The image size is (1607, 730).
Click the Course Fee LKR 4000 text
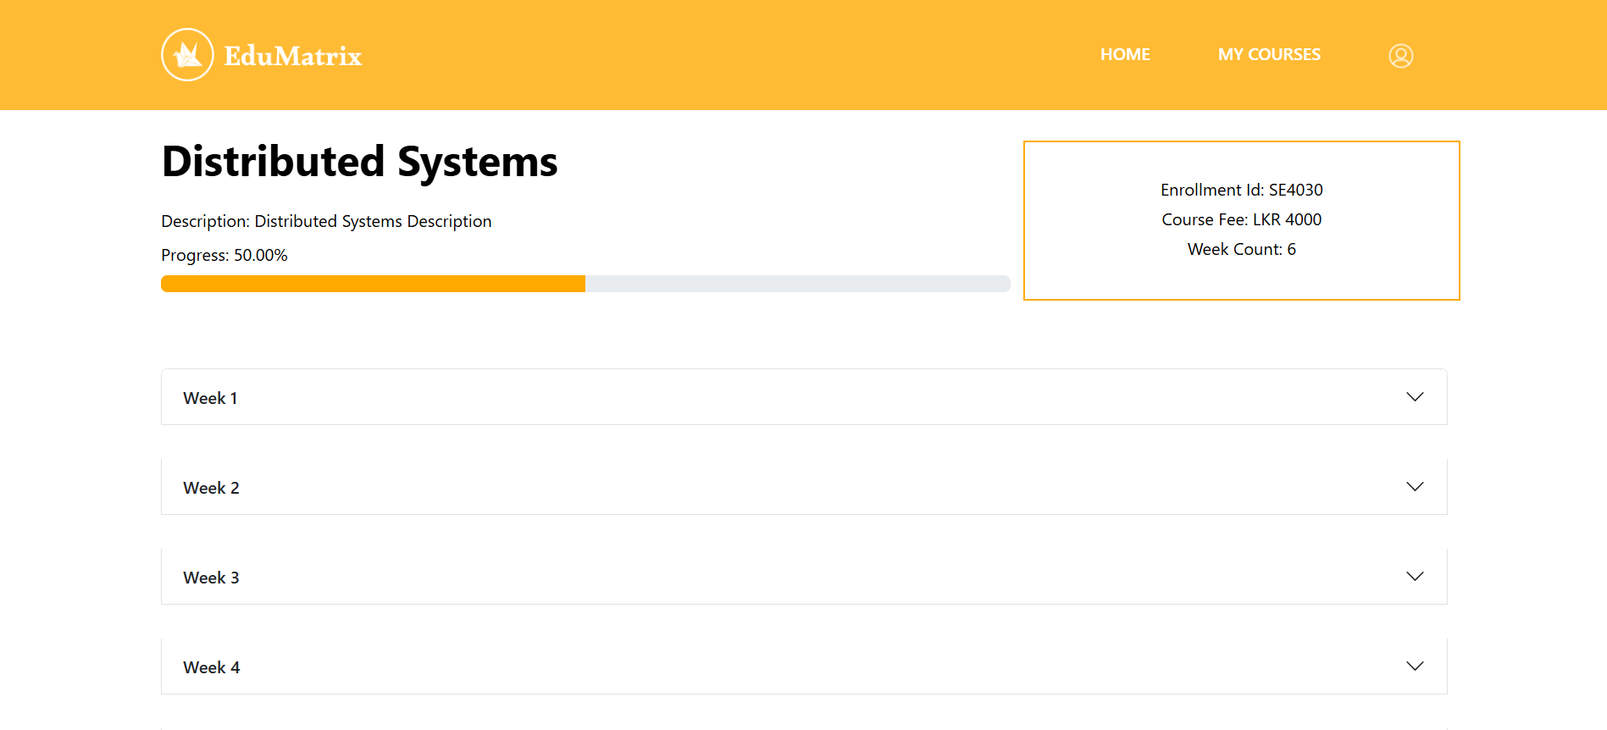point(1241,219)
